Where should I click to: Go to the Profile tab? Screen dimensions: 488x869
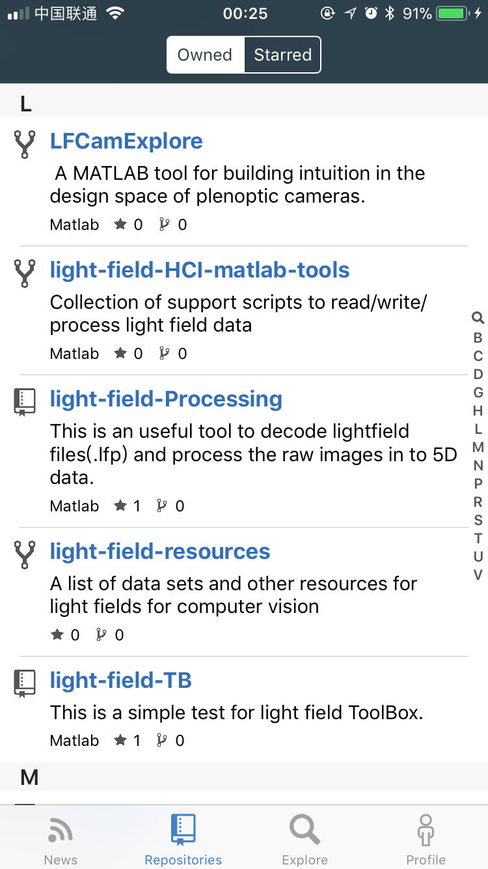click(426, 840)
